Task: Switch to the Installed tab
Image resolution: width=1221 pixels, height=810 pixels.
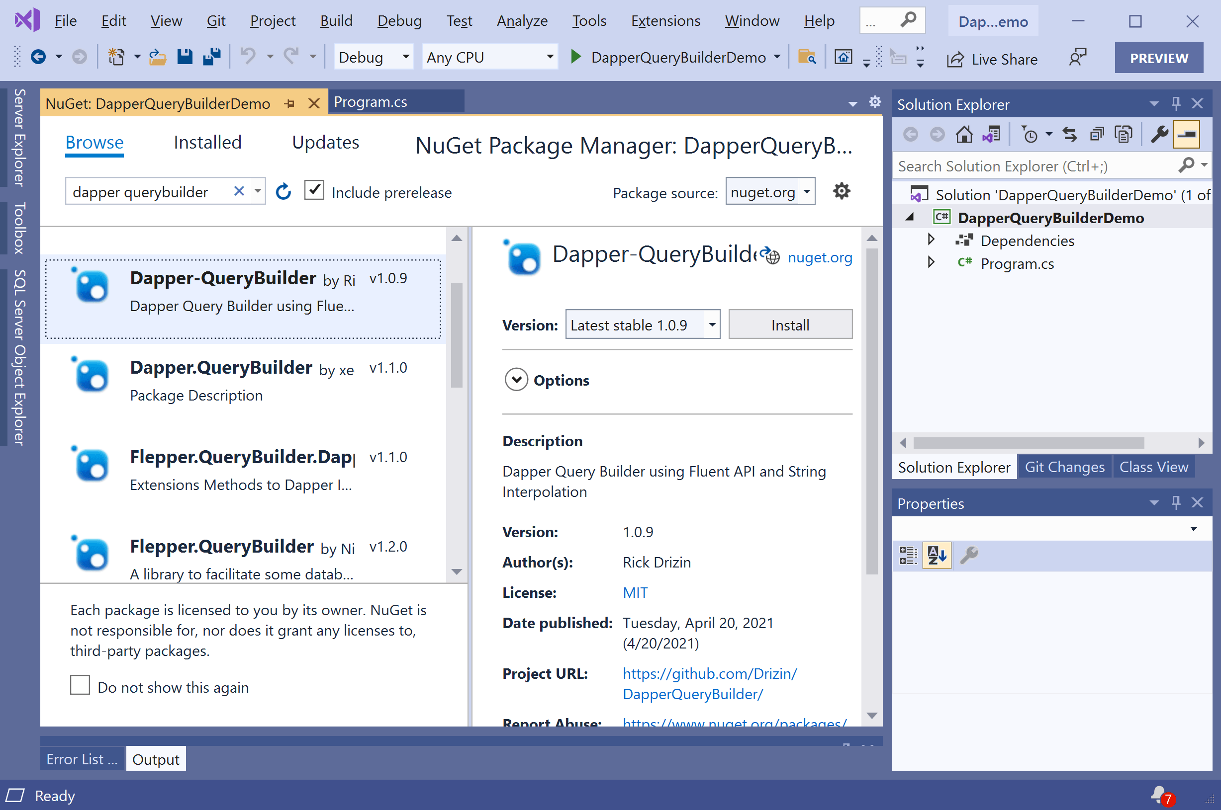Action: (207, 142)
